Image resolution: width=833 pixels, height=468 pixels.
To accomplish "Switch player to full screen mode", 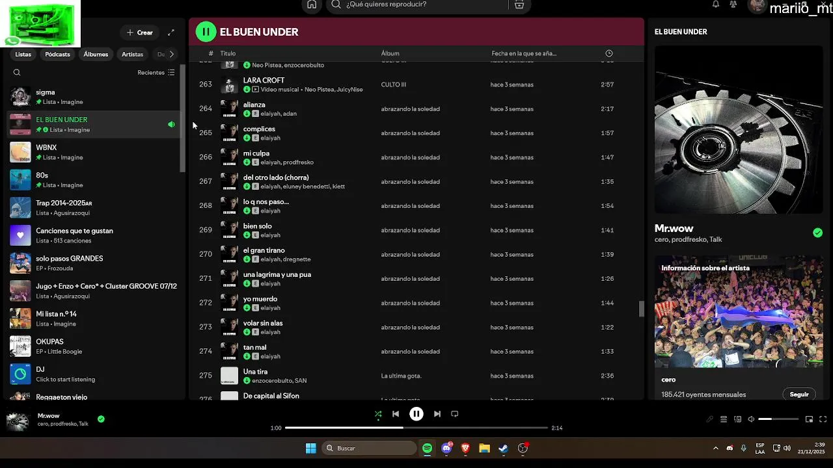I will point(823,419).
